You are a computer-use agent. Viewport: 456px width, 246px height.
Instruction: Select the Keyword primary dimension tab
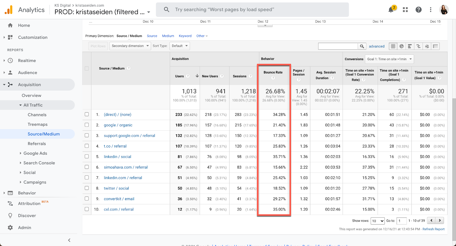(x=185, y=36)
